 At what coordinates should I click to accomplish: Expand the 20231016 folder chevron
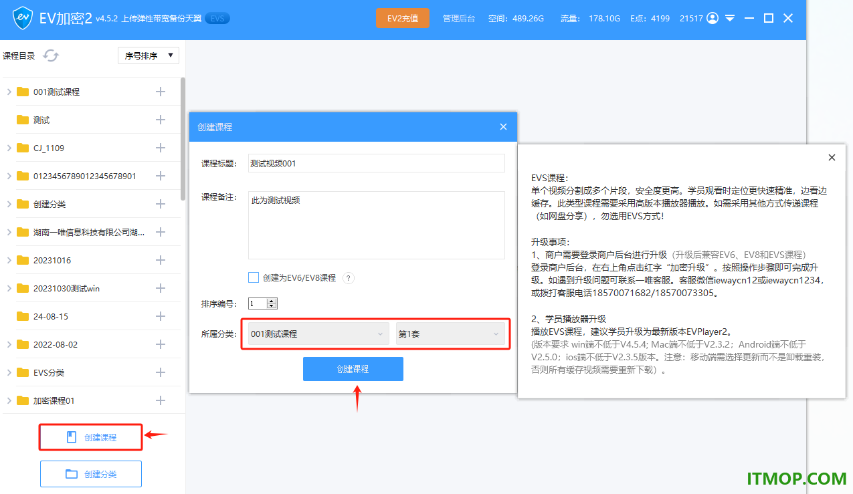click(9, 260)
